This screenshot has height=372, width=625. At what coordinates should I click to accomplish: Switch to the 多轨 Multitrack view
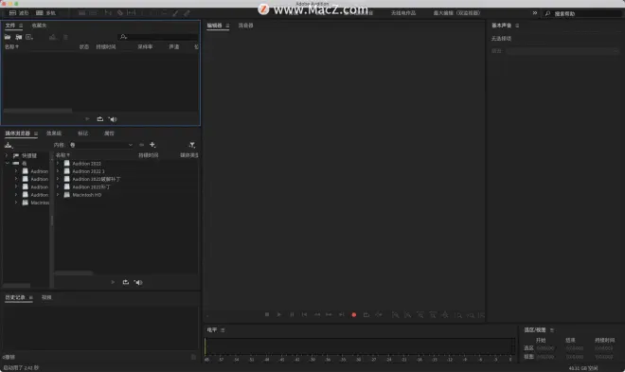(45, 13)
